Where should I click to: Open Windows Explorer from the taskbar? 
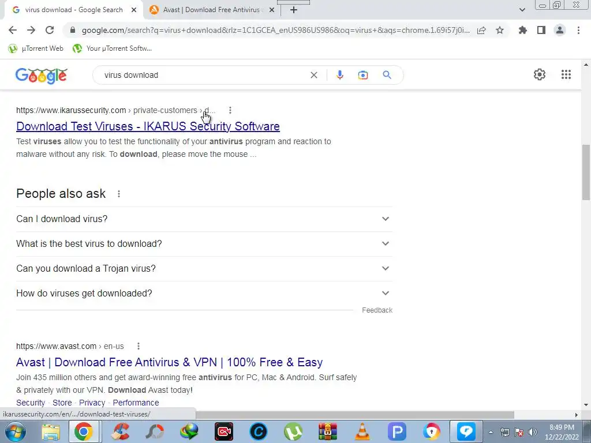[51, 431]
